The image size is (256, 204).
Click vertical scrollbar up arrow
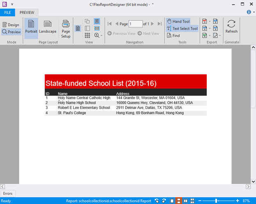[253, 48]
